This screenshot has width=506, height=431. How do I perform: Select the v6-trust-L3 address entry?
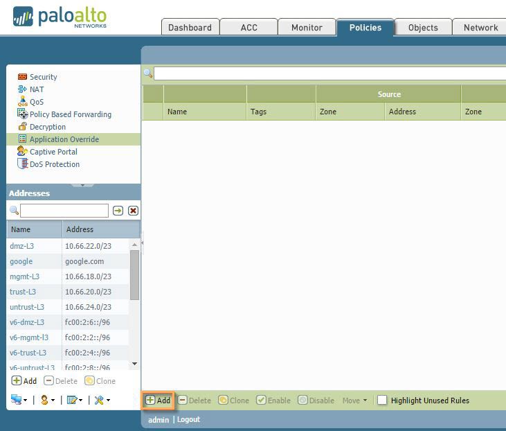pos(28,353)
